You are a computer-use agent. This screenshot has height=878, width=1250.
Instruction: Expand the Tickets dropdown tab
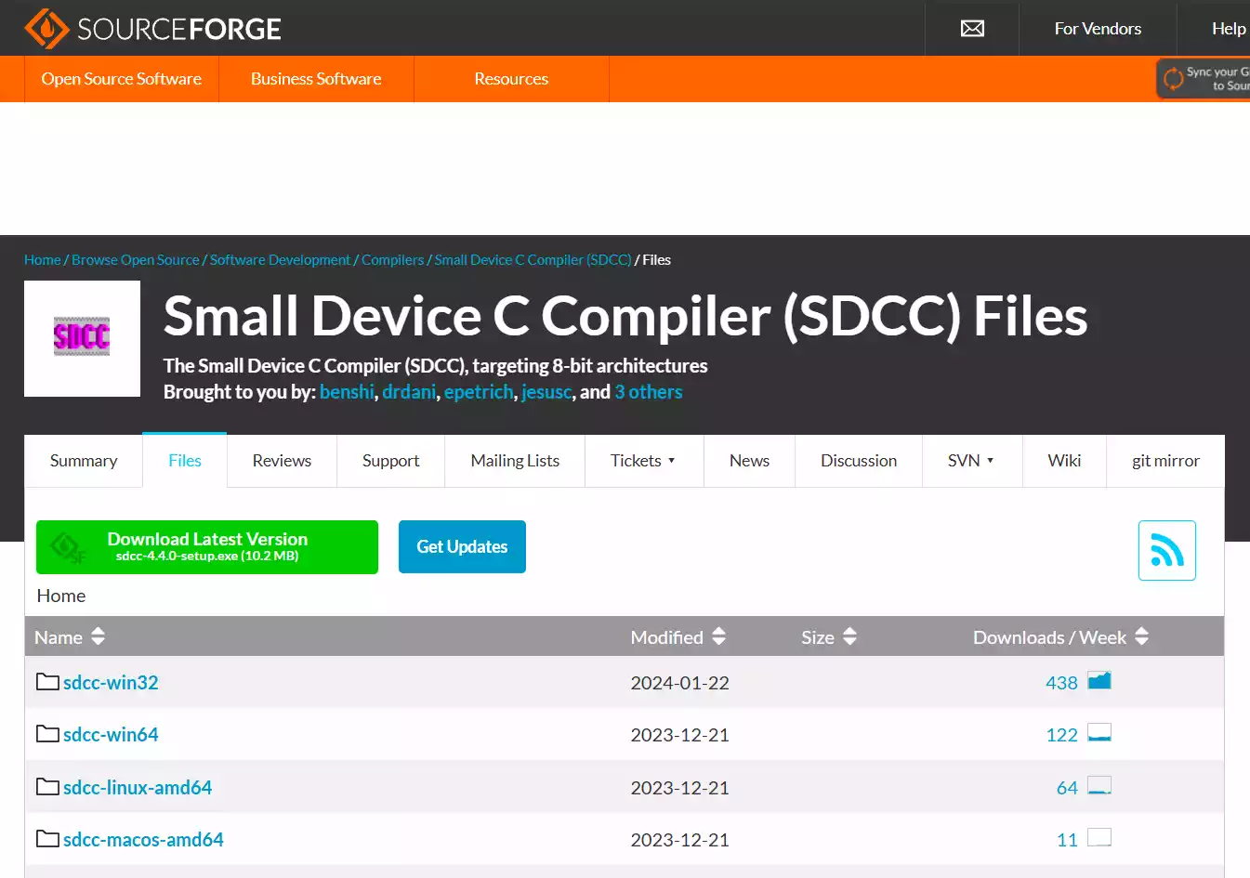(643, 461)
